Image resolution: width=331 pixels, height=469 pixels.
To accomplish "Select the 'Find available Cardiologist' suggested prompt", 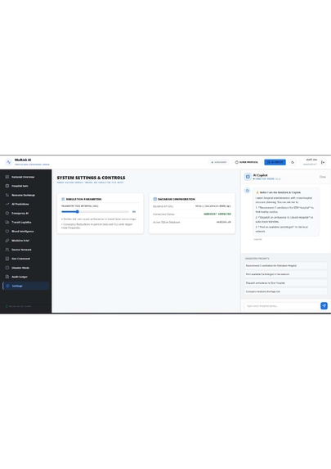I will (x=285, y=274).
